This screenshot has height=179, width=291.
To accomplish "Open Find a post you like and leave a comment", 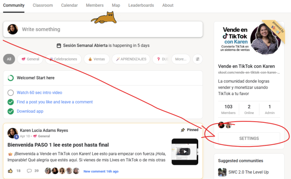I will click(55, 102).
